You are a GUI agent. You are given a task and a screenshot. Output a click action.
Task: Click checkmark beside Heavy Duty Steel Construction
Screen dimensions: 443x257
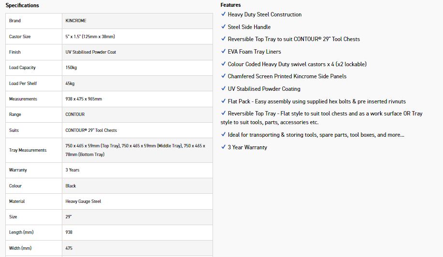[x=223, y=14]
